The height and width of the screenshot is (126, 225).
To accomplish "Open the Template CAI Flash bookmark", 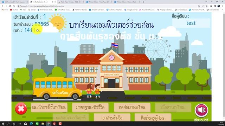I will (97, 10).
